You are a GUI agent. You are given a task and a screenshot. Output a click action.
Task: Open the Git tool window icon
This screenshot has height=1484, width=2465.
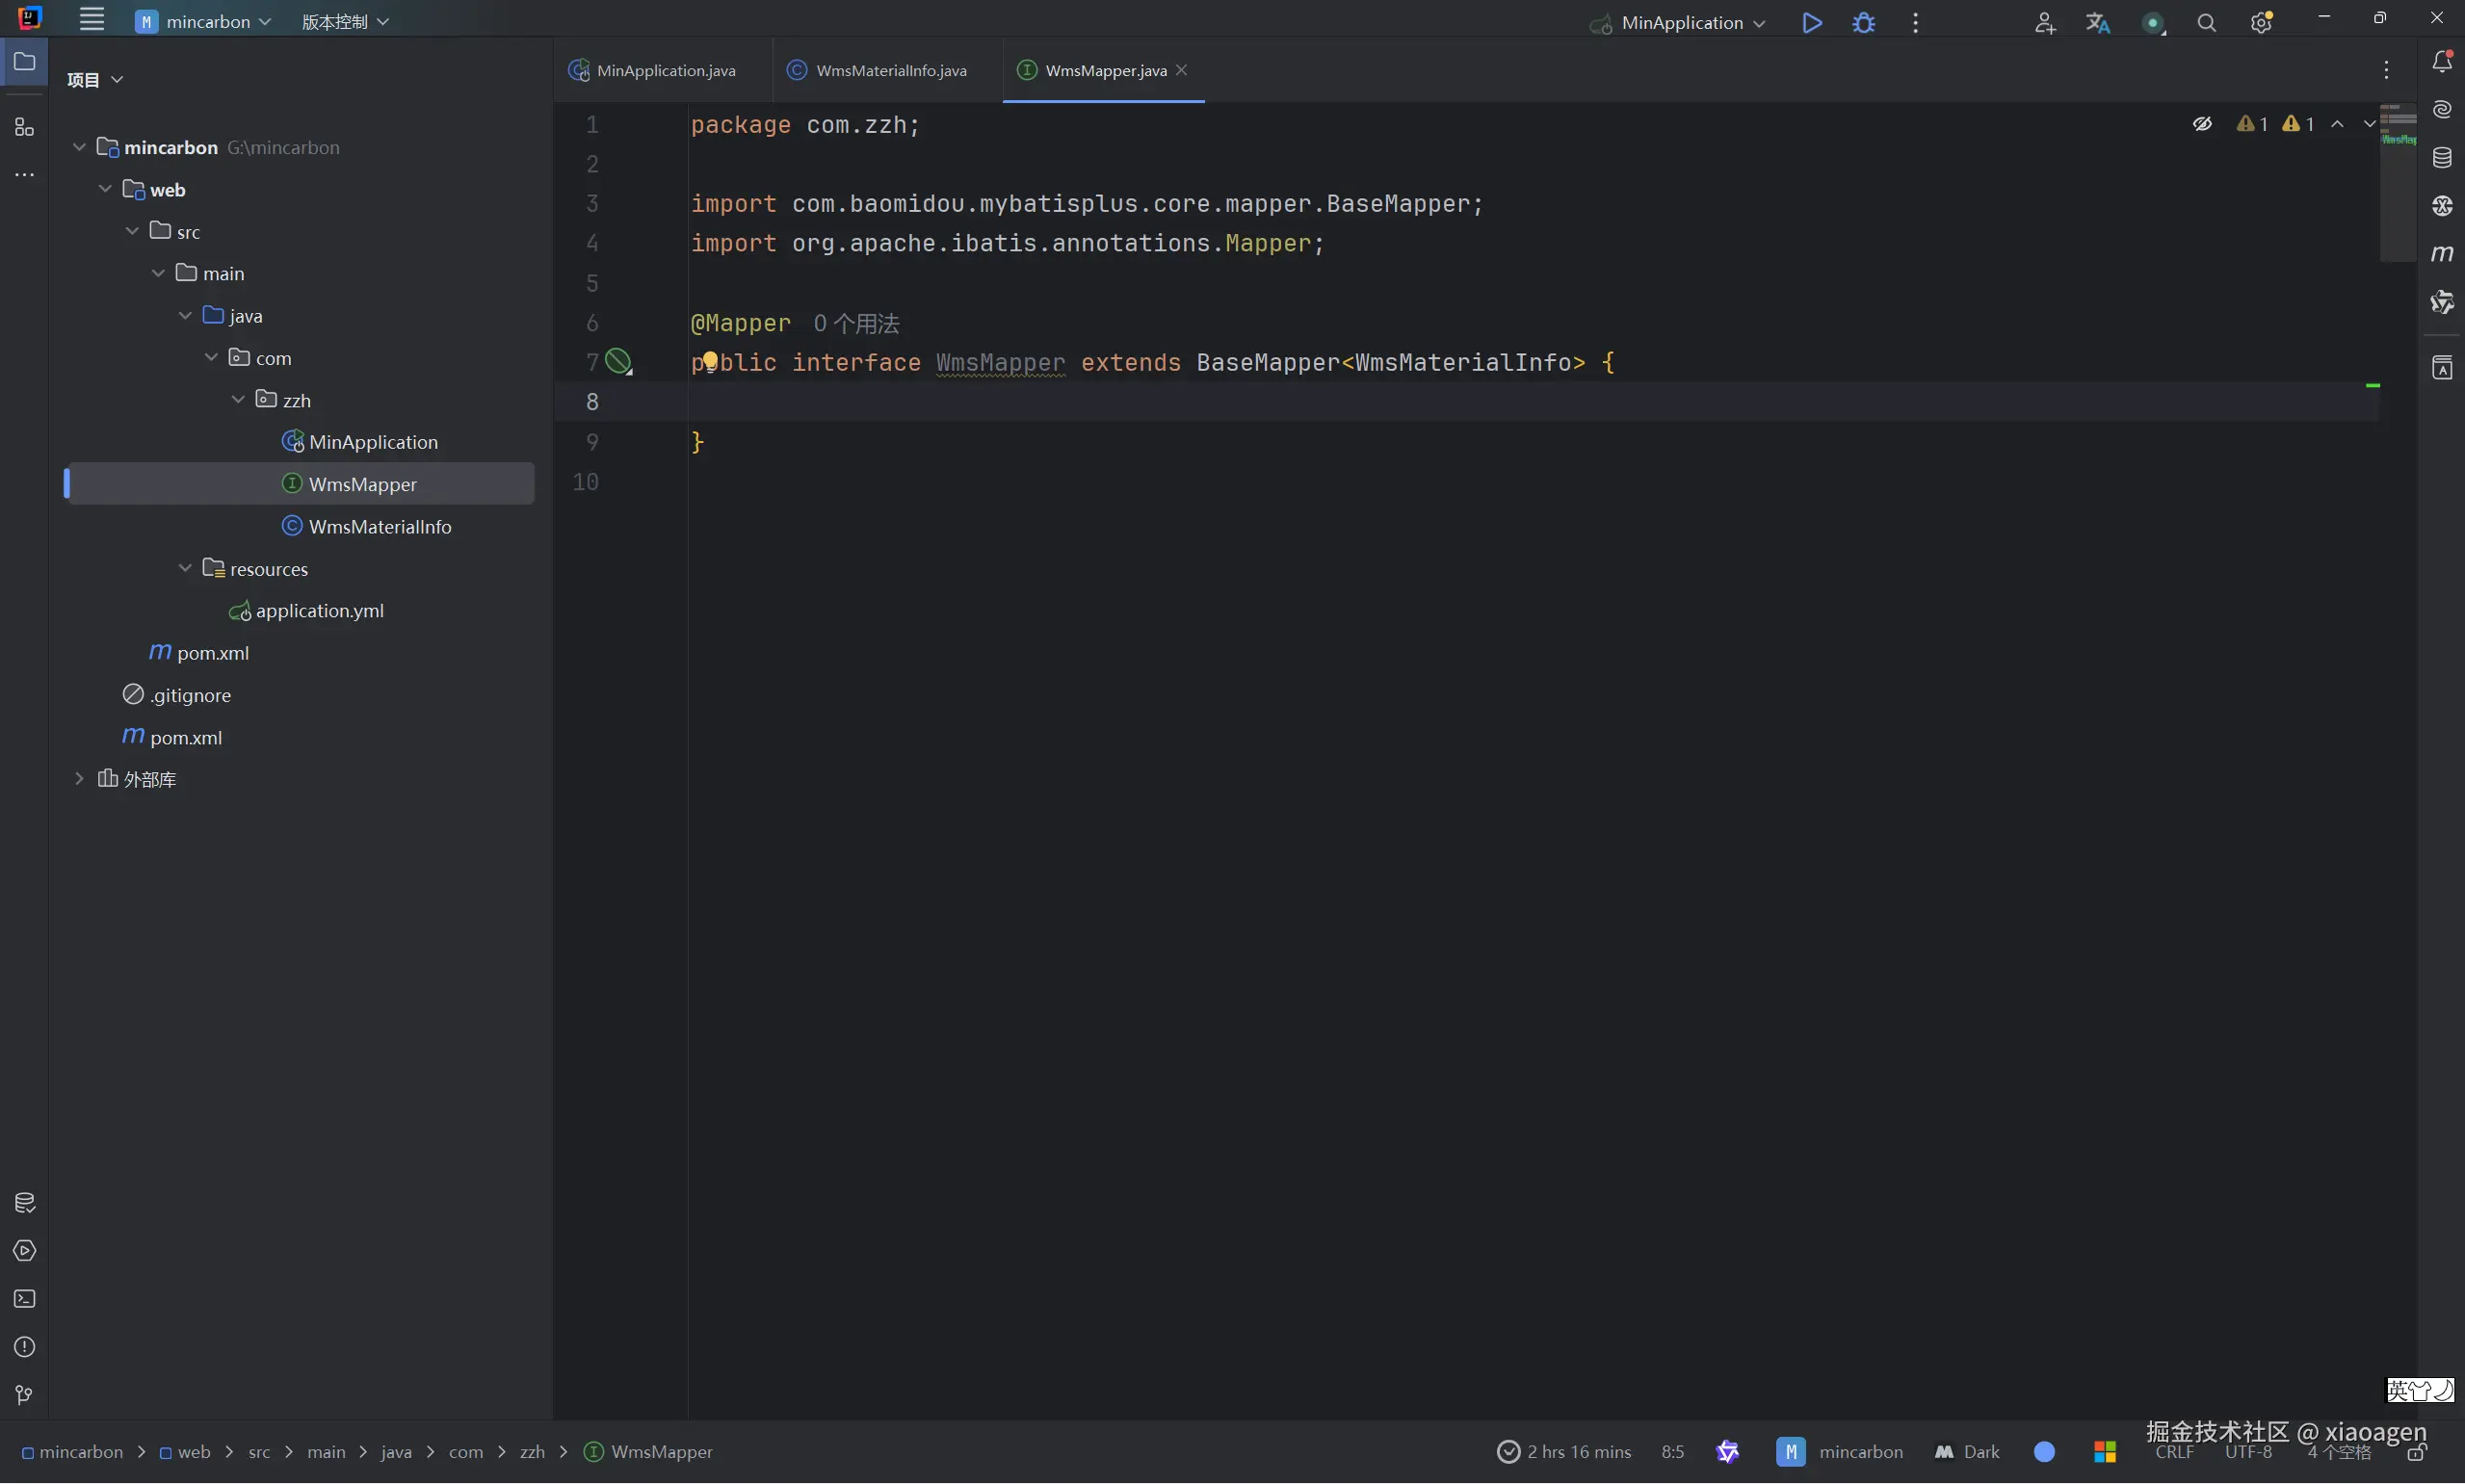[x=24, y=1395]
